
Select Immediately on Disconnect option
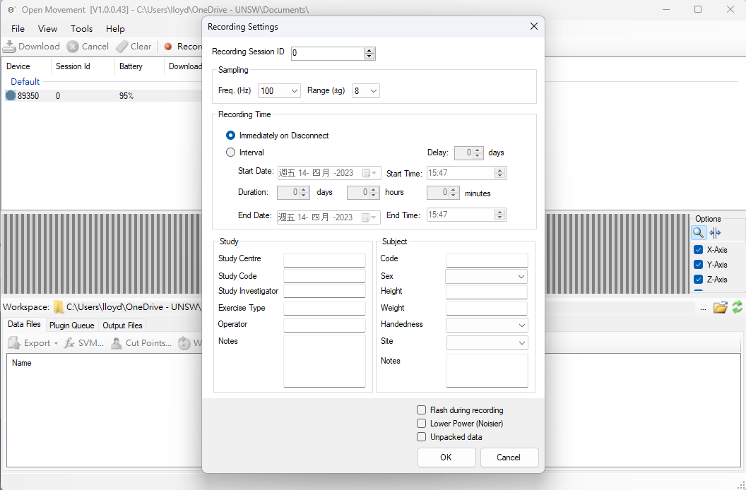230,136
